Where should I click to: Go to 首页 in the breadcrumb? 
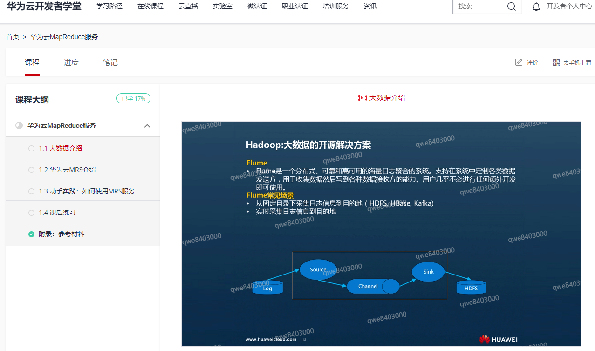click(x=13, y=37)
